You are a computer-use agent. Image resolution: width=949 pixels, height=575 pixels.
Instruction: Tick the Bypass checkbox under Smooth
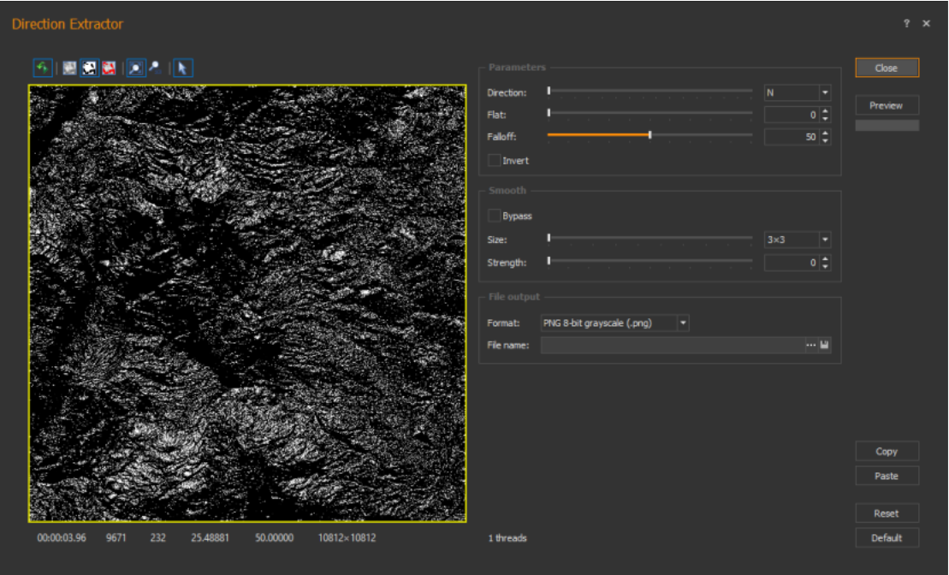click(x=494, y=216)
